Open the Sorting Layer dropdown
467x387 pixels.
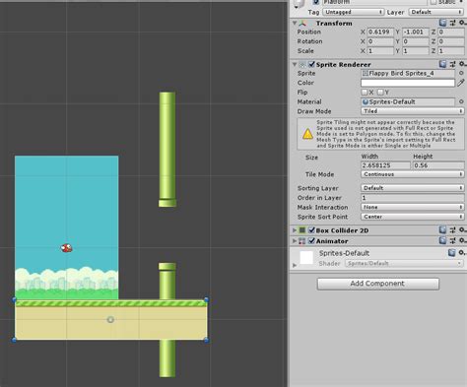(413, 188)
